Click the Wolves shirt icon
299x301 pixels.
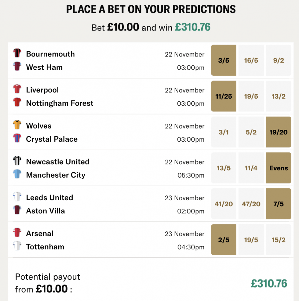click(x=17, y=126)
